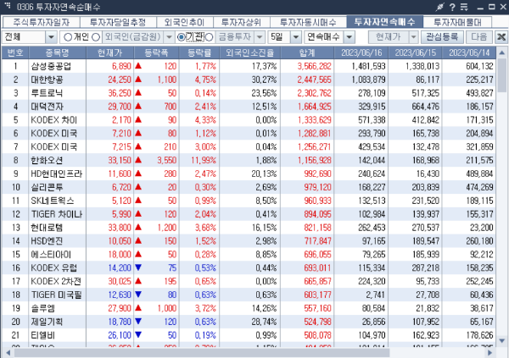Screen dimensions: 509x358
Task: Select the 삼성중공업 stock name
Action: [51, 66]
